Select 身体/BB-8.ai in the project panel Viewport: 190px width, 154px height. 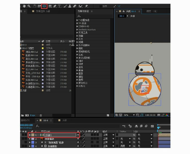pos(32,59)
